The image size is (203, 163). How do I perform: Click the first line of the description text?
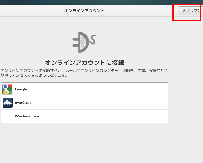pyautogui.click(x=84, y=71)
